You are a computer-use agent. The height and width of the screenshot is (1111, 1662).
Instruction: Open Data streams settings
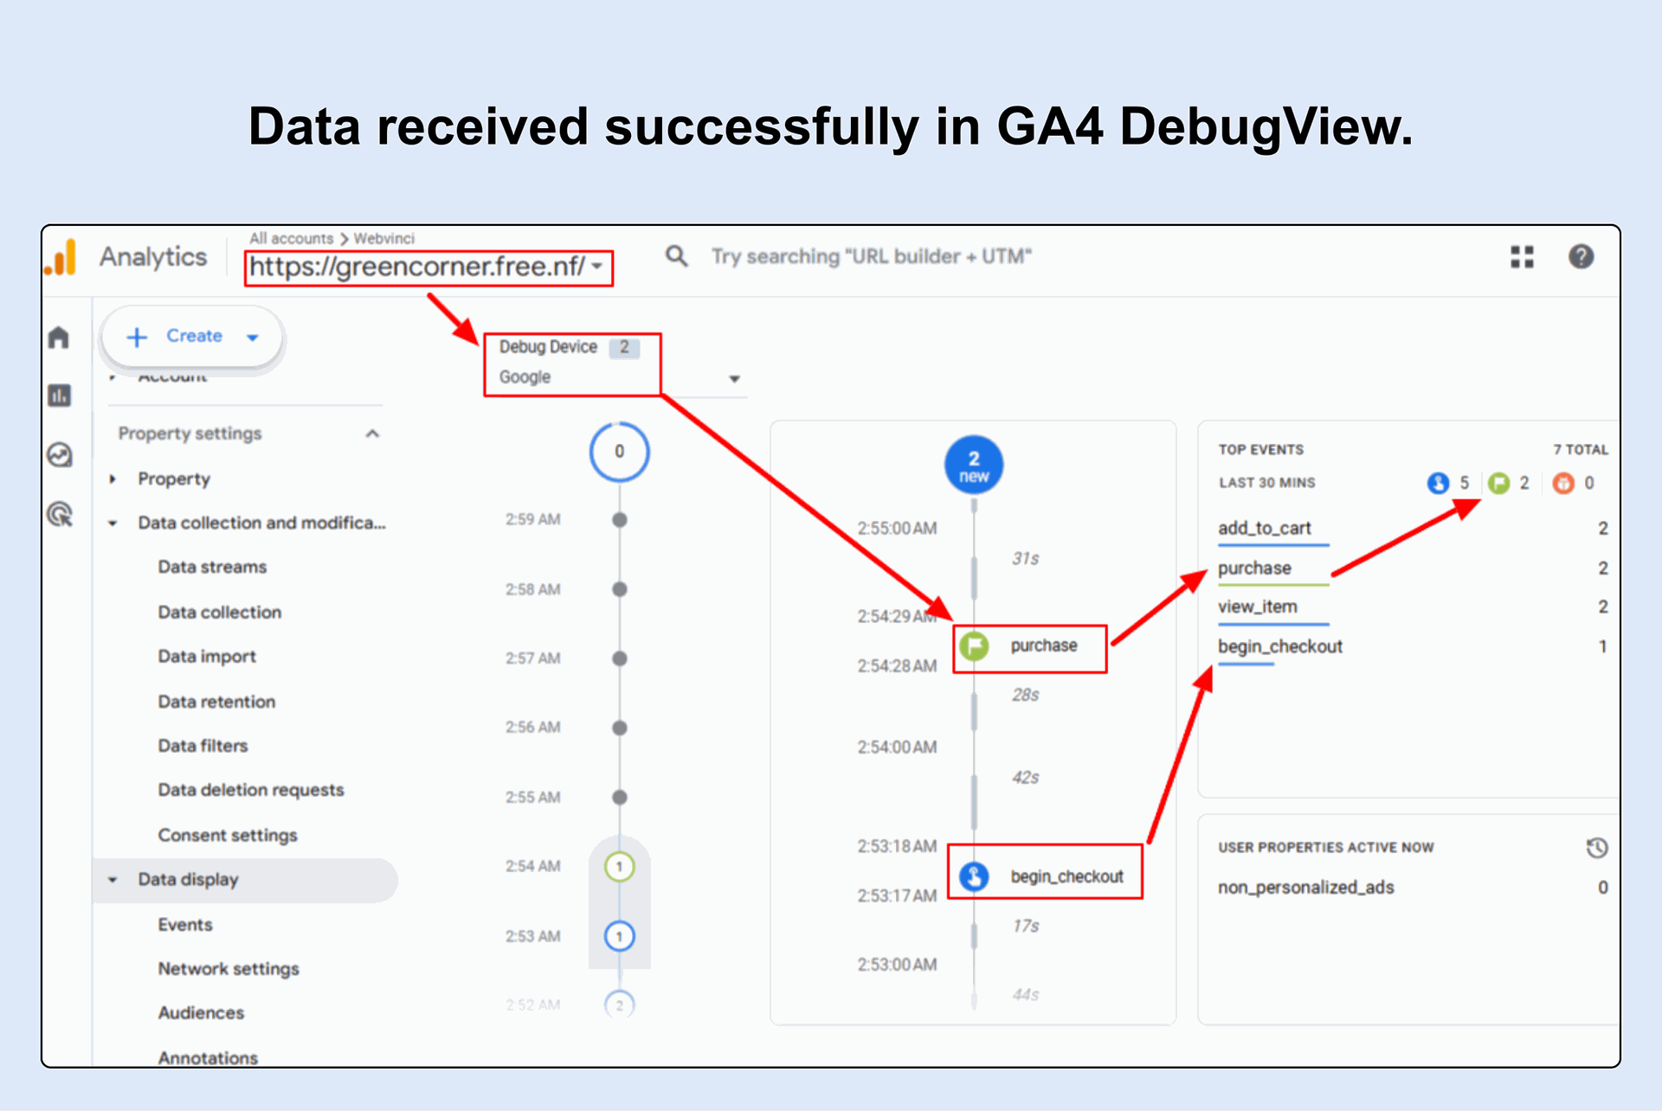tap(212, 567)
